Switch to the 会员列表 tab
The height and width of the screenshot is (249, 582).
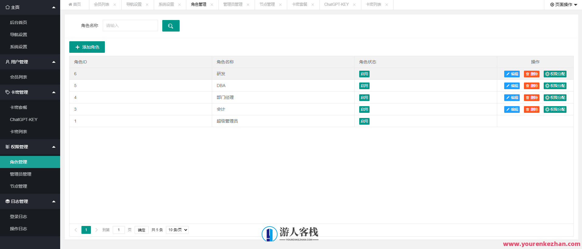coord(102,5)
